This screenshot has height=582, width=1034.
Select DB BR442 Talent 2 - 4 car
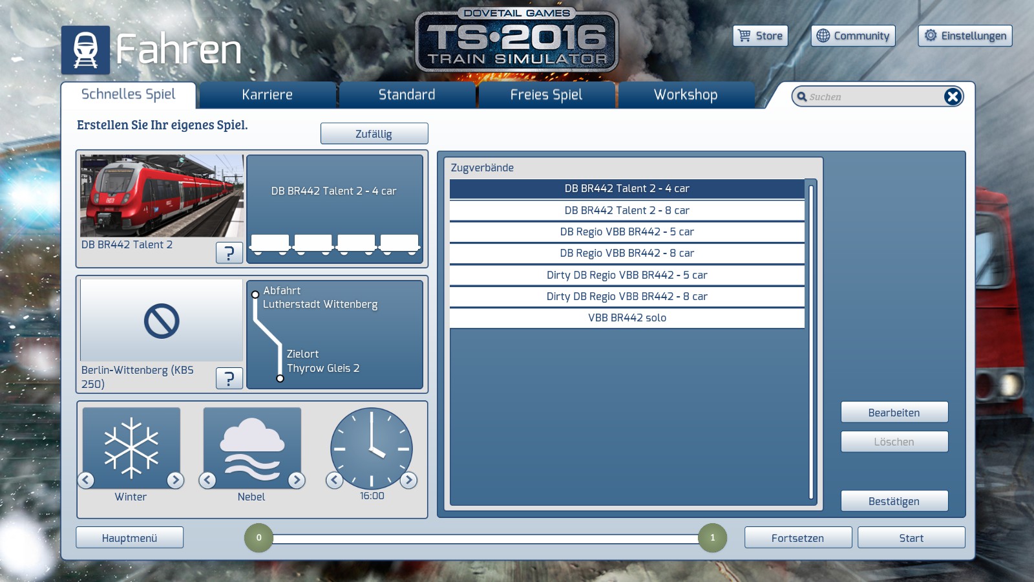pos(627,189)
